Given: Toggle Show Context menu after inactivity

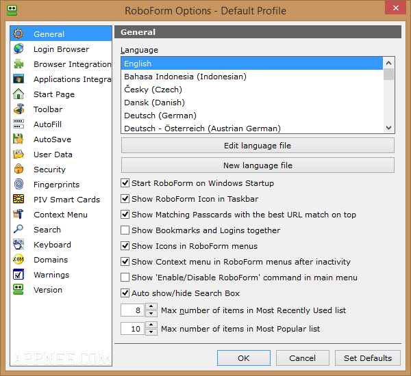Looking at the screenshot, I should [x=125, y=261].
